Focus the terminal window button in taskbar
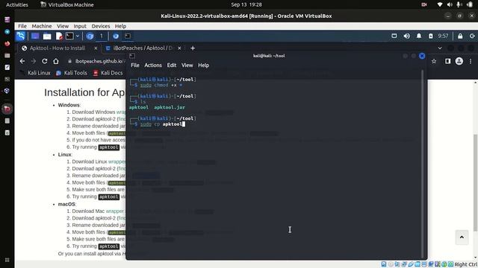Viewport: 478px width, 268px height. coord(128,36)
